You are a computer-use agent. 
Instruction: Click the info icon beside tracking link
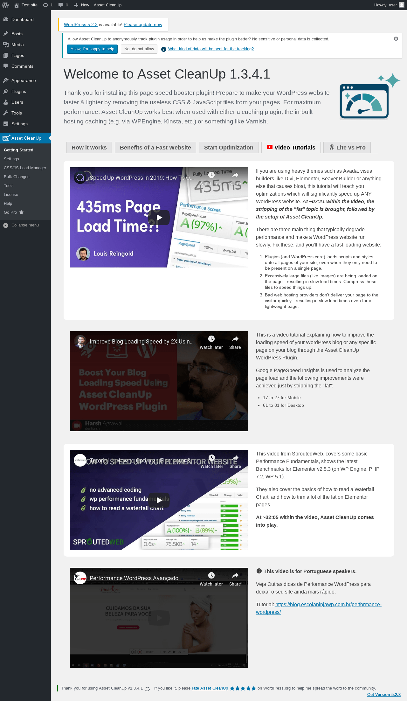(164, 49)
